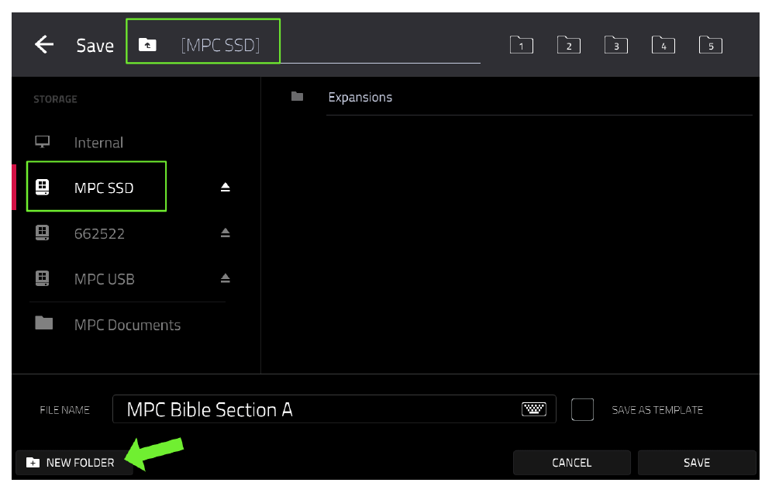Select Internal storage label
This screenshot has width=772, height=493.
coord(98,143)
